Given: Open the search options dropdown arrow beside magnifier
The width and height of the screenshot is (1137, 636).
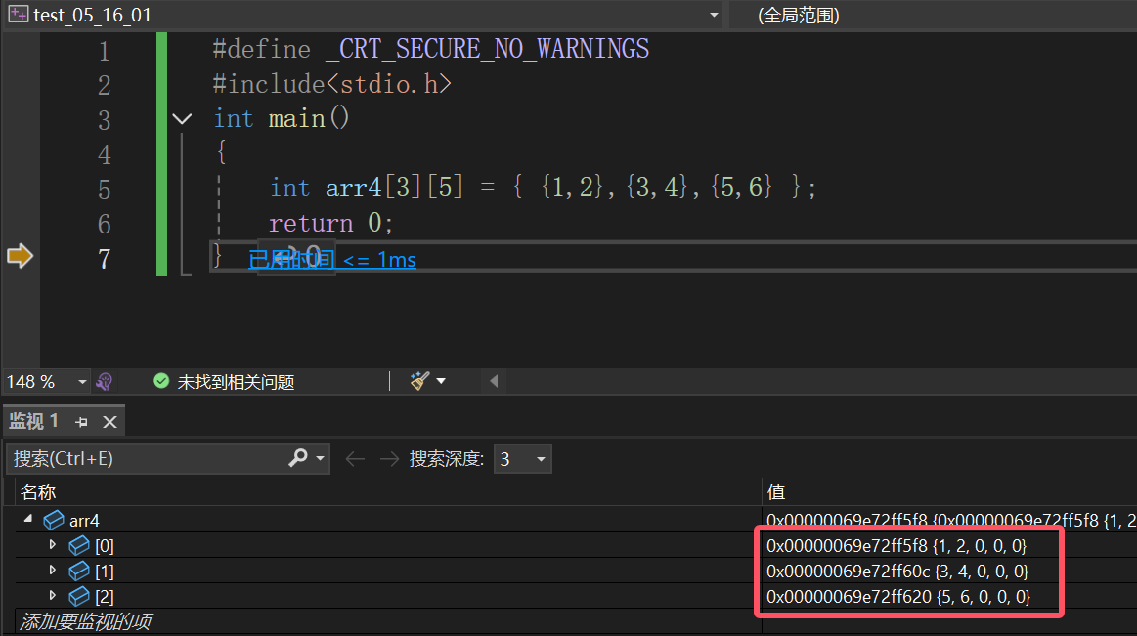Looking at the screenshot, I should 320,458.
